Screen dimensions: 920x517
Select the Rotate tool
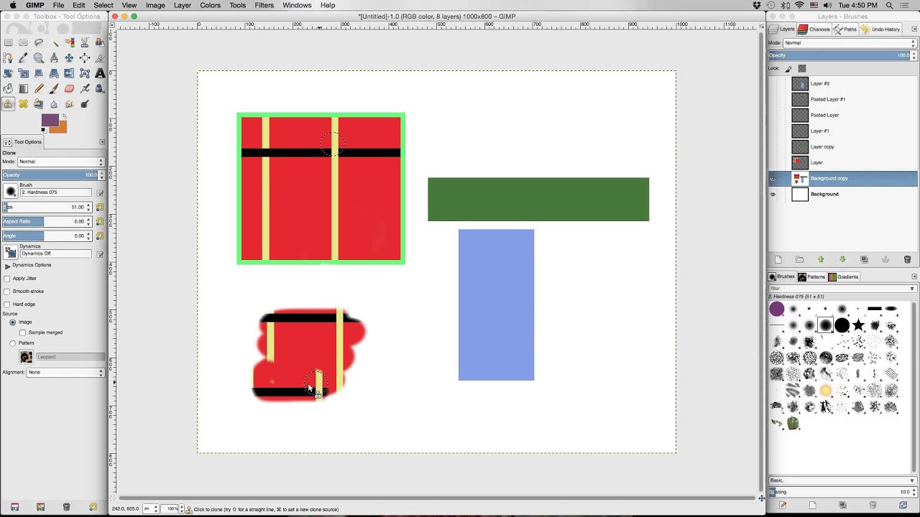pyautogui.click(x=8, y=73)
